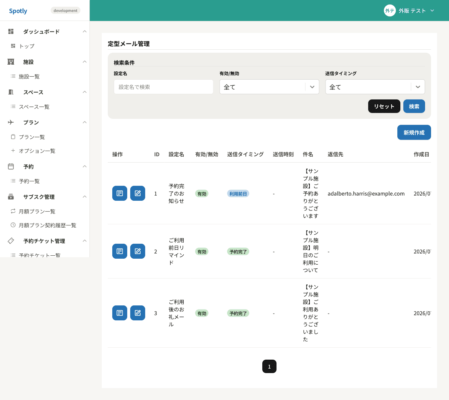Go to pagination page 1
This screenshot has width=449, height=400.
click(269, 366)
